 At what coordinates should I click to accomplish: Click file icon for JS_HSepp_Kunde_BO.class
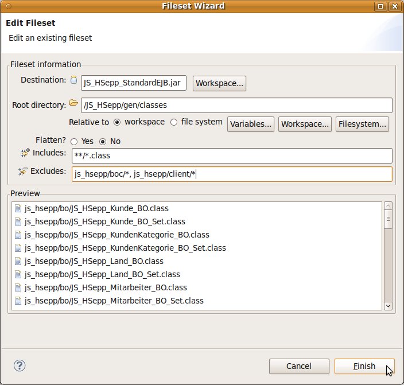18,208
